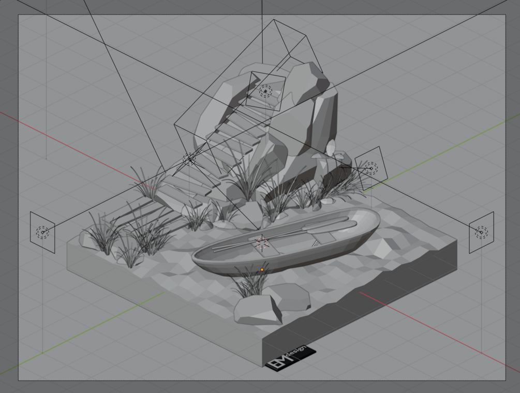Click the orange origin dot on the boat hull
520x393 pixels.
click(262, 270)
